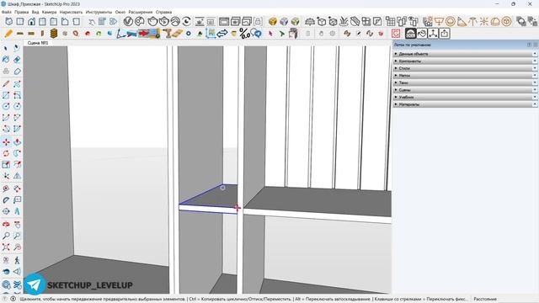Pick the 3D Text tool
Image resolution: width=539 pixels, height=303 pixels.
[17, 211]
